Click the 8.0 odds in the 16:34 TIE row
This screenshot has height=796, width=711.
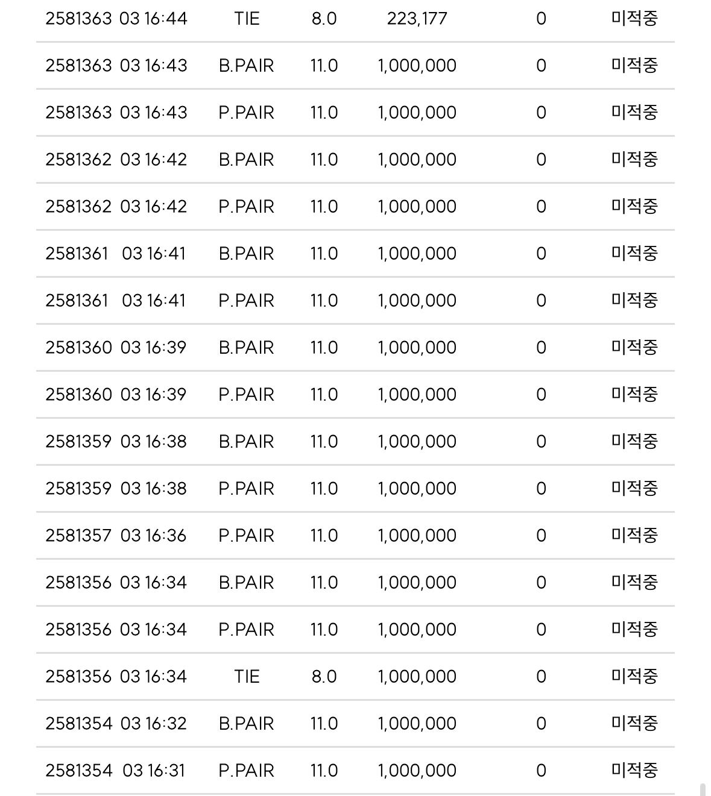click(x=324, y=677)
